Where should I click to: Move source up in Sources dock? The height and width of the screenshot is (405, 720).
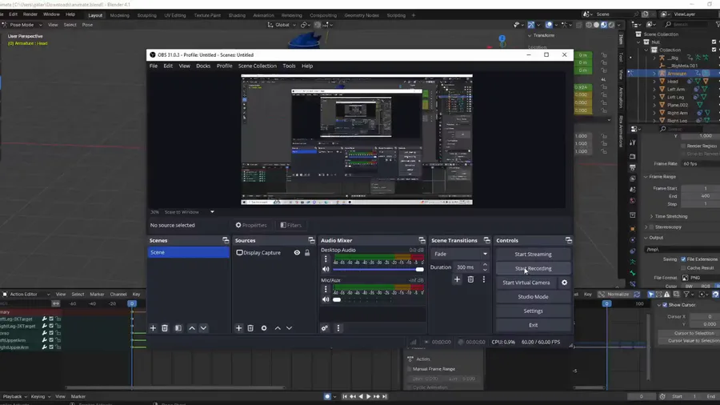tap(278, 328)
